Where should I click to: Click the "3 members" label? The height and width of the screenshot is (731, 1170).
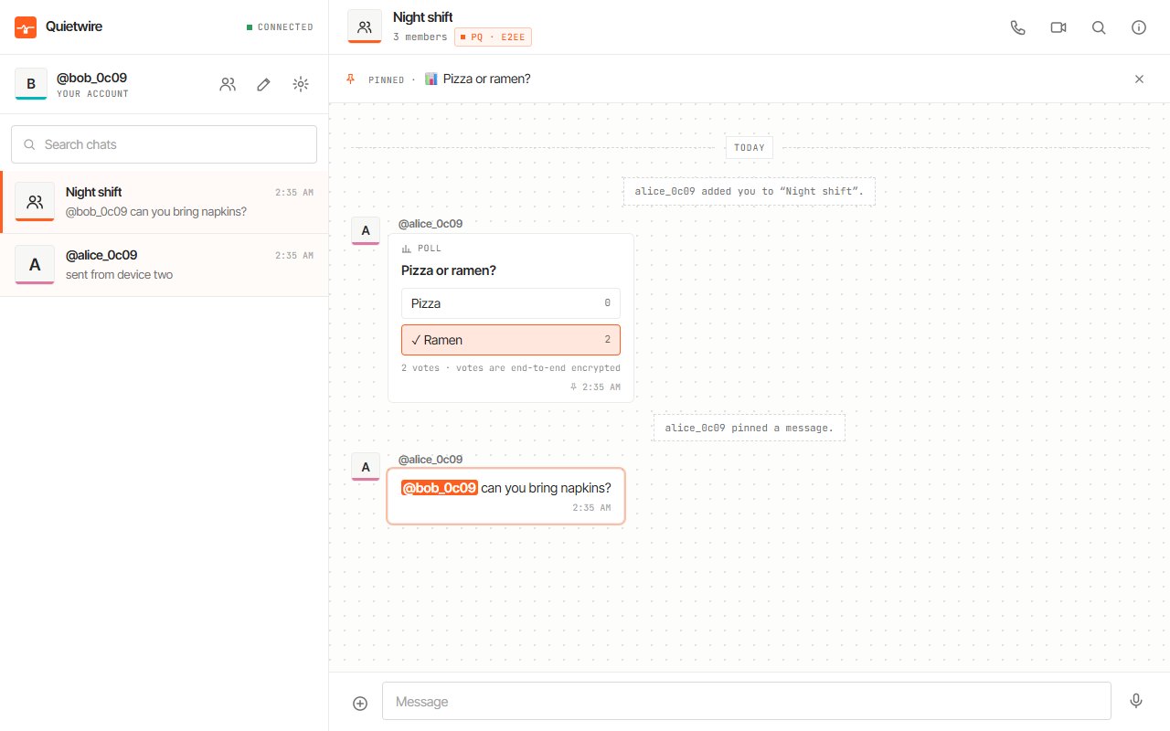pyautogui.click(x=420, y=37)
